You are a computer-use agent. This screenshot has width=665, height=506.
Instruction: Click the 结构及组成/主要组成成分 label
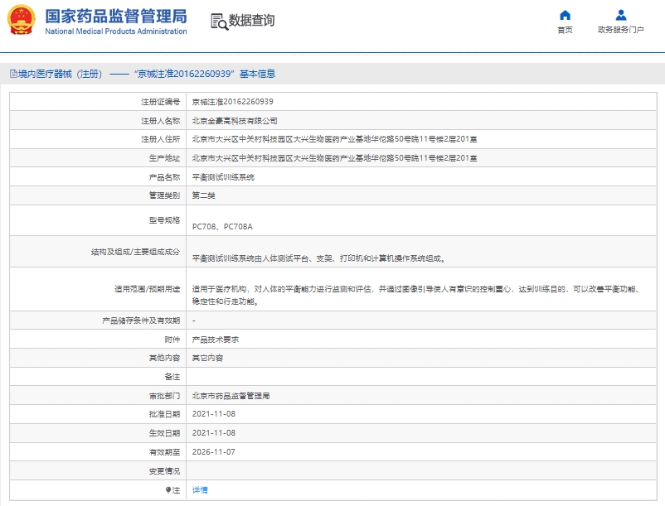coord(135,252)
